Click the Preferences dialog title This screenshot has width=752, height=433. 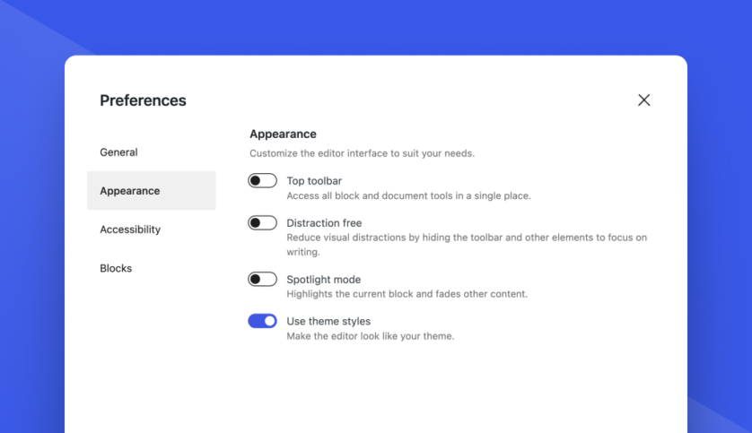pyautogui.click(x=143, y=100)
